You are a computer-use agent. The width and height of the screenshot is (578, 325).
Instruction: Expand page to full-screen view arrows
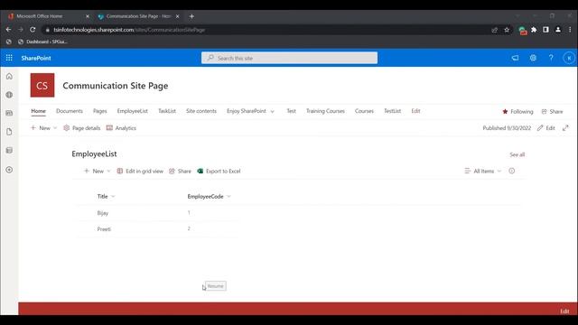pos(565,128)
